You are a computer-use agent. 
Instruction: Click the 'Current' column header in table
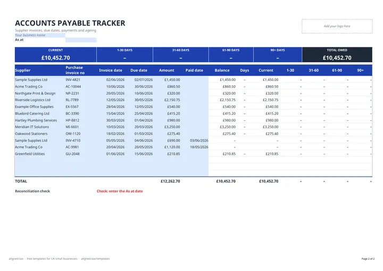(266, 70)
